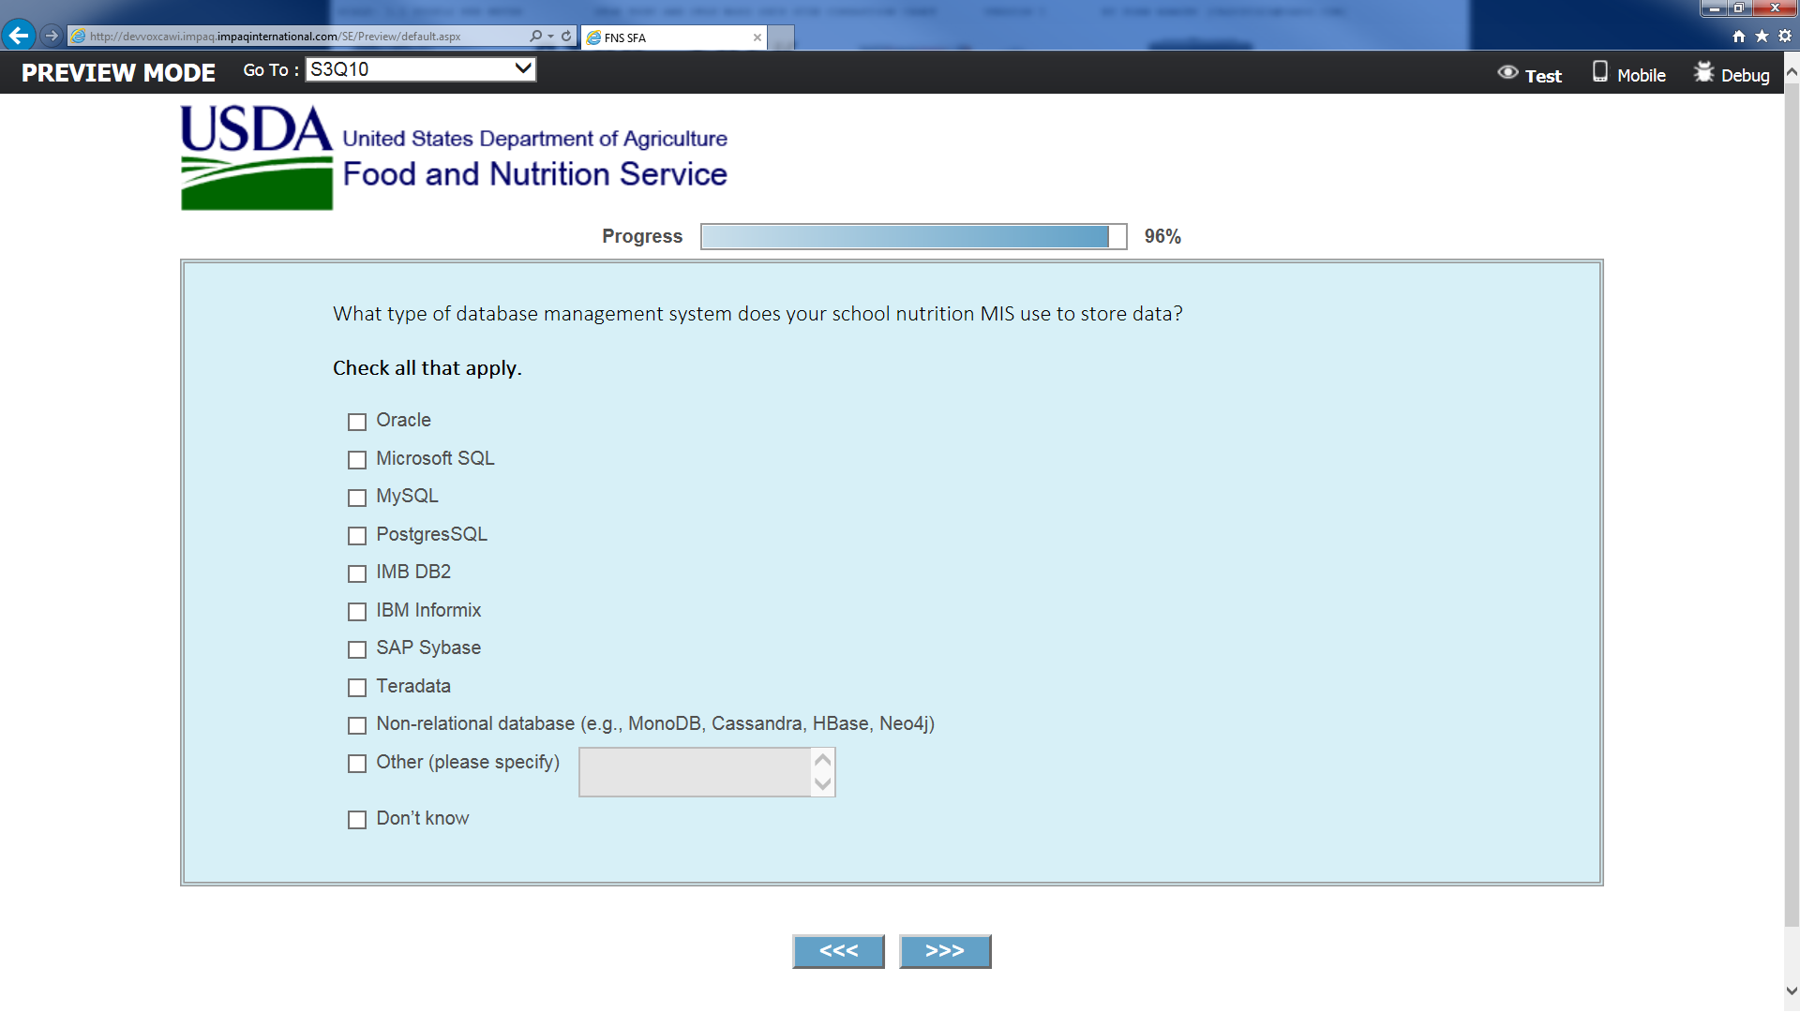Open the browser home icon
Image resolution: width=1800 pixels, height=1012 pixels.
(x=1739, y=37)
